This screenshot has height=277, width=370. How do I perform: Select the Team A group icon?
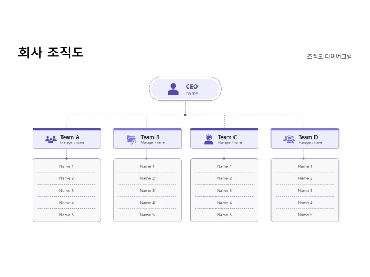[51, 140]
